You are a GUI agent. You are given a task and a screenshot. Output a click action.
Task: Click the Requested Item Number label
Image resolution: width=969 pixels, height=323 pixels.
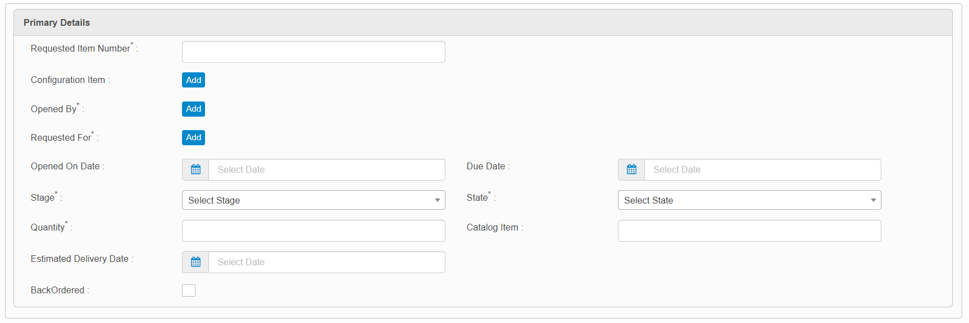(x=80, y=49)
